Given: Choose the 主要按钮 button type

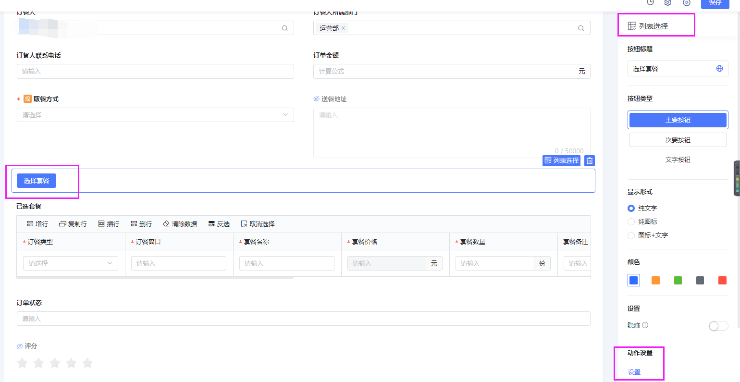Looking at the screenshot, I should tap(678, 120).
